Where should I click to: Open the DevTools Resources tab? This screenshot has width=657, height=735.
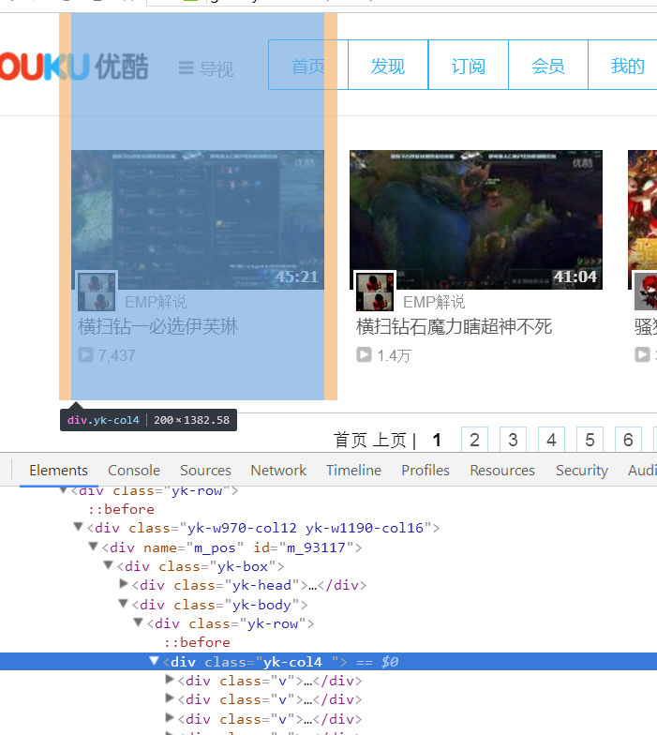[x=502, y=471]
